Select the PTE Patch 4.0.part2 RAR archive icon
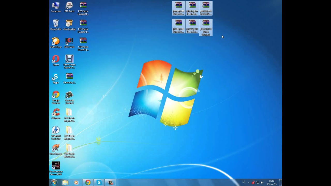 point(83,9)
